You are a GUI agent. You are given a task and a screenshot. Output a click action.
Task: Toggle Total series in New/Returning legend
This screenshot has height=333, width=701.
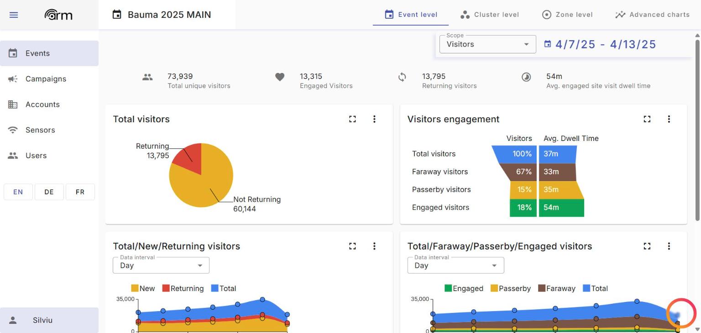click(x=224, y=288)
